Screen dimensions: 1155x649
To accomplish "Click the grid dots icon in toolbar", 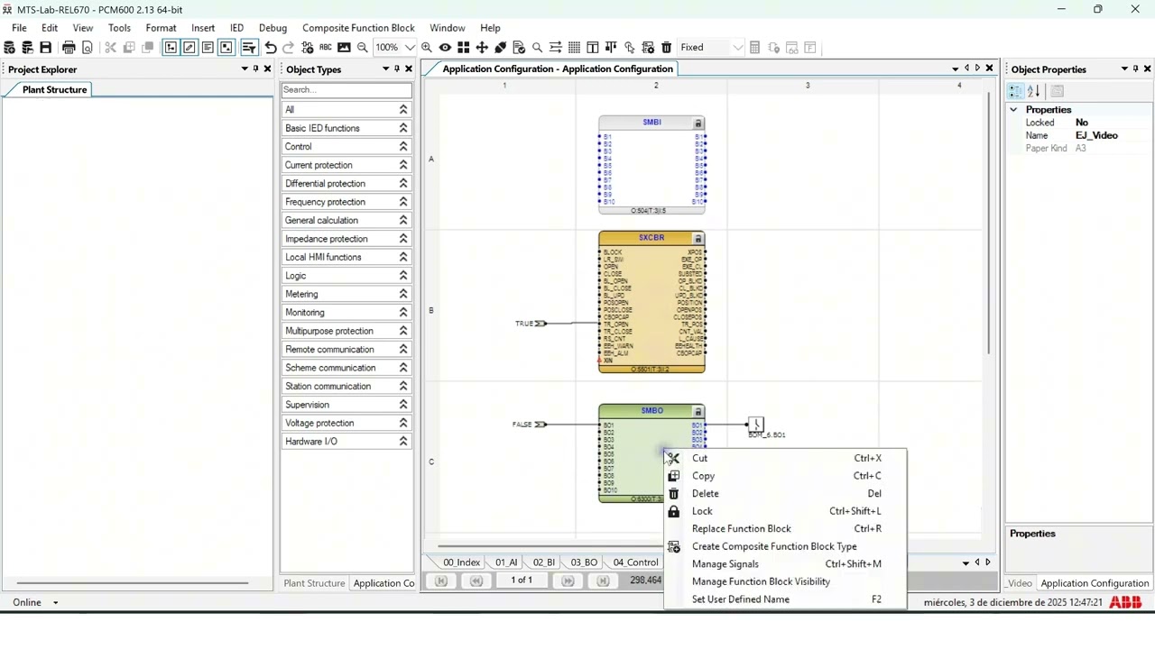I will 574,48.
